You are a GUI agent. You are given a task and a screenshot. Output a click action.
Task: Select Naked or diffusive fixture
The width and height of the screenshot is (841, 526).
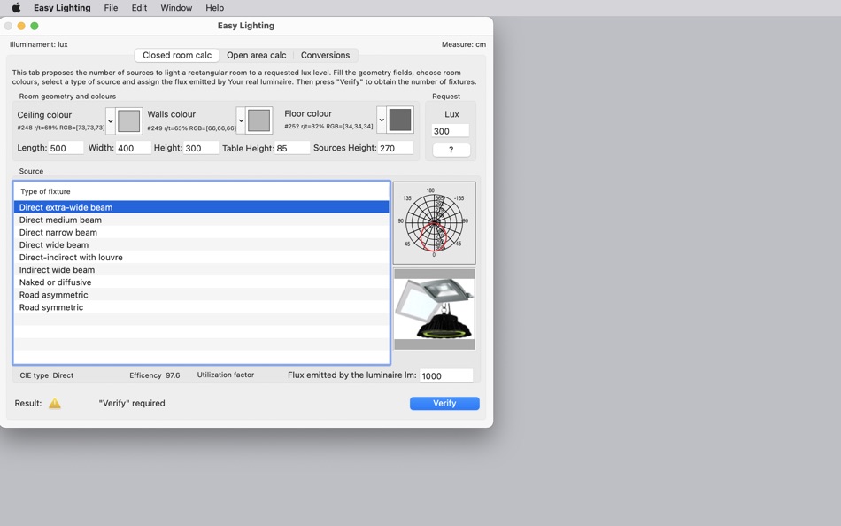pos(202,282)
